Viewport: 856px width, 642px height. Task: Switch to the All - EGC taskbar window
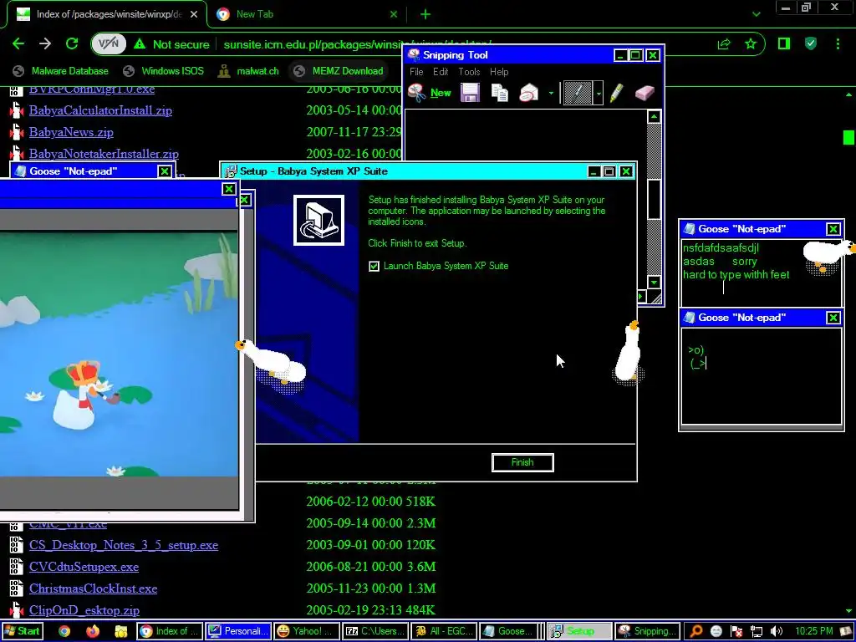coord(444,631)
